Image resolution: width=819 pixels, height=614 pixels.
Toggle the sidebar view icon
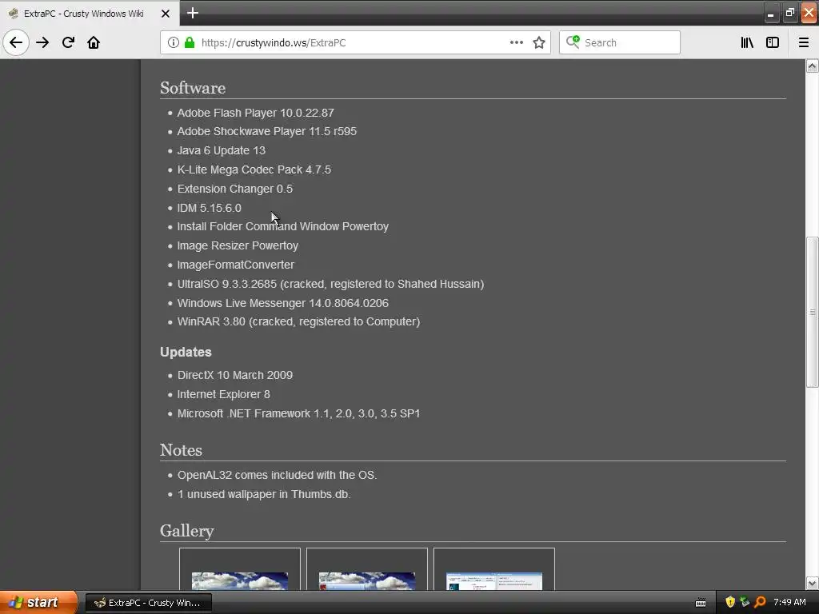click(x=773, y=43)
